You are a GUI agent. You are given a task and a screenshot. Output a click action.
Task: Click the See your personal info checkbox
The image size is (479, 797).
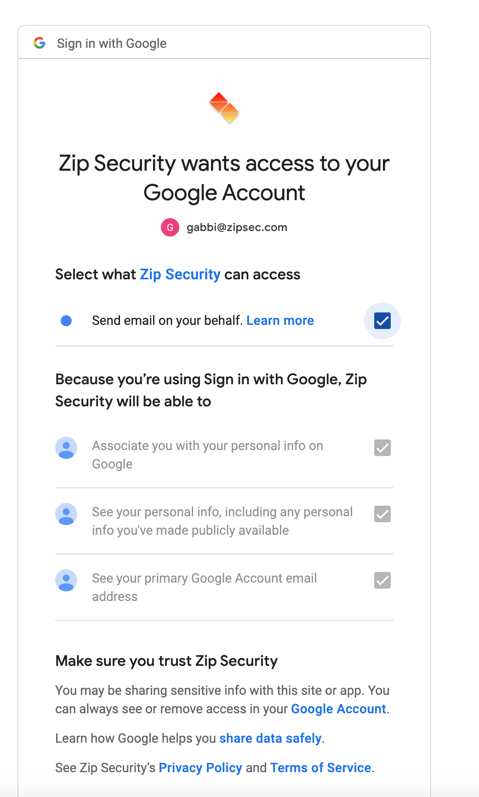coord(382,514)
